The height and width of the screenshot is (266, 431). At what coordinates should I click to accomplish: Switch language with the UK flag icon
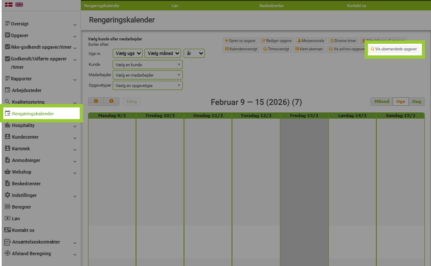[x=19, y=5]
